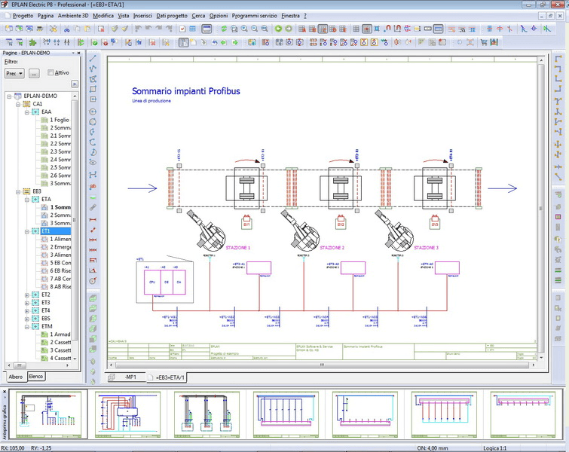
Task: Insert T-node connection symbol in right toolbar
Action: coord(558,102)
